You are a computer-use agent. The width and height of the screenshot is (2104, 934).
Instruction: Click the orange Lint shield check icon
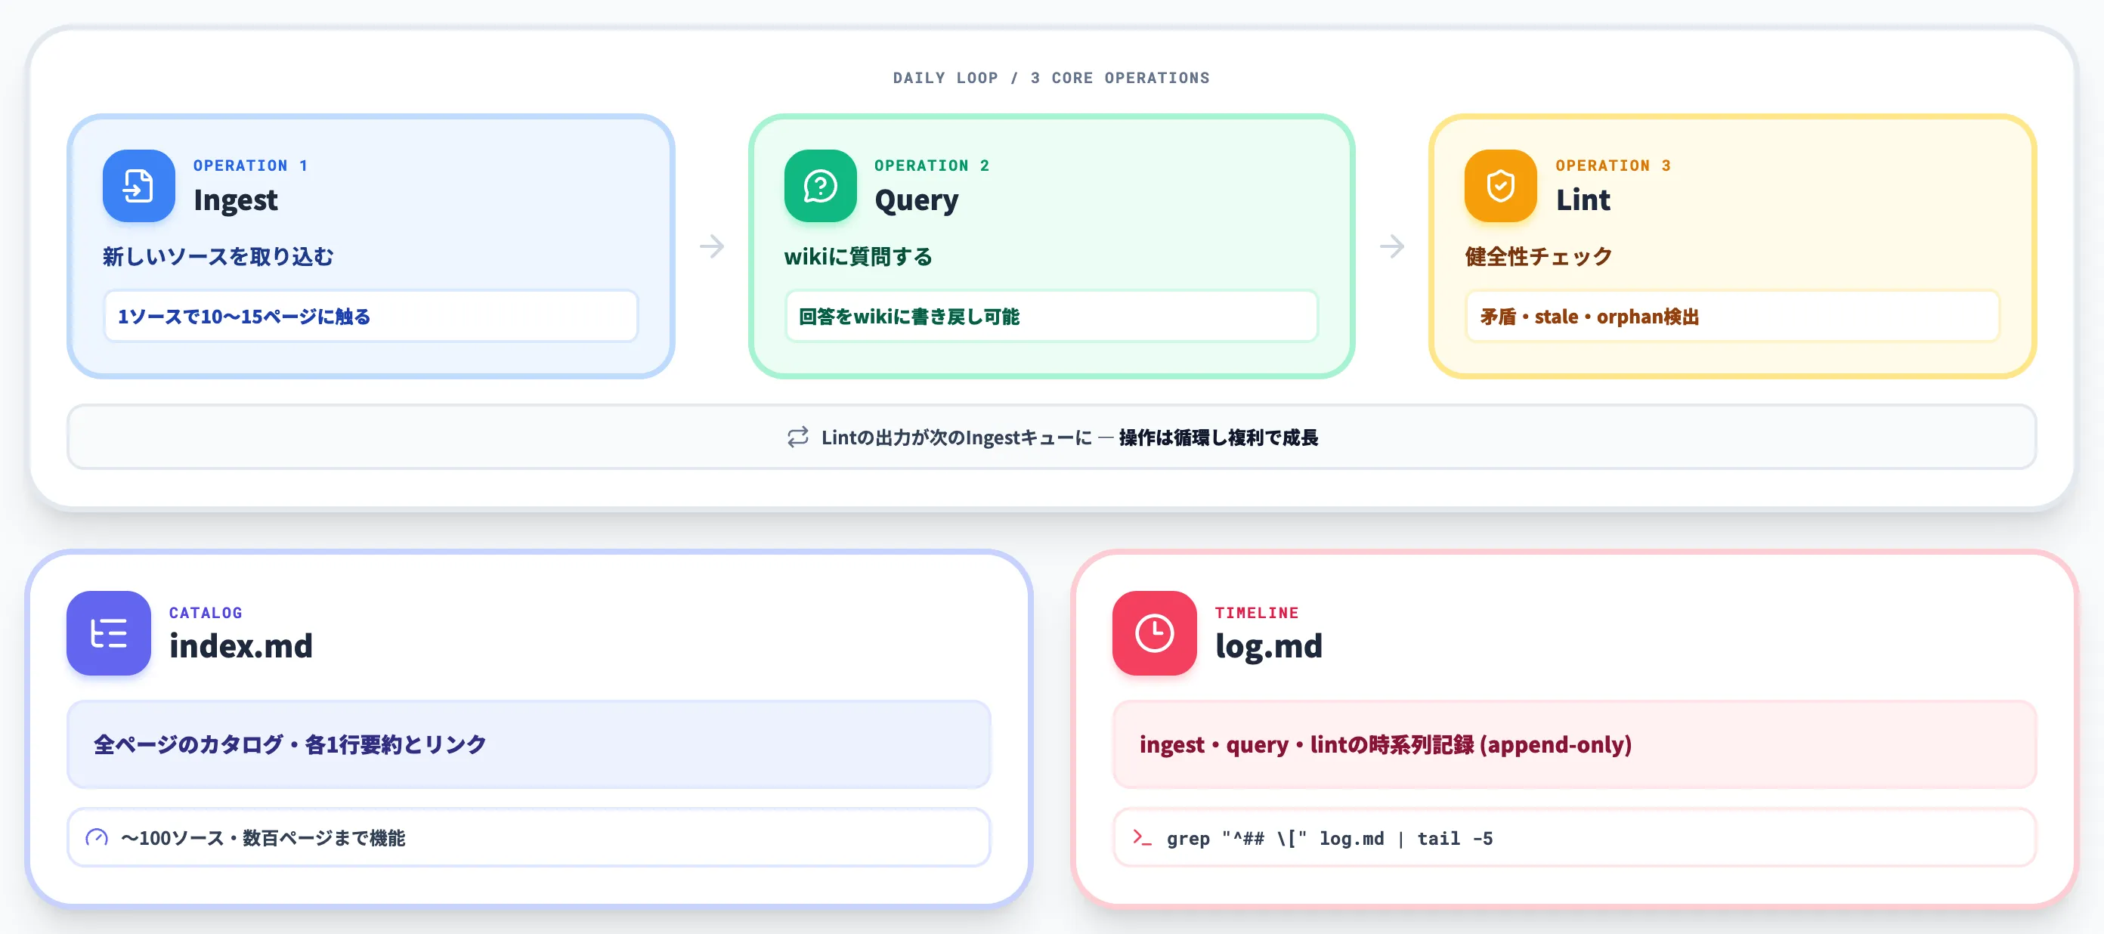tap(1500, 185)
